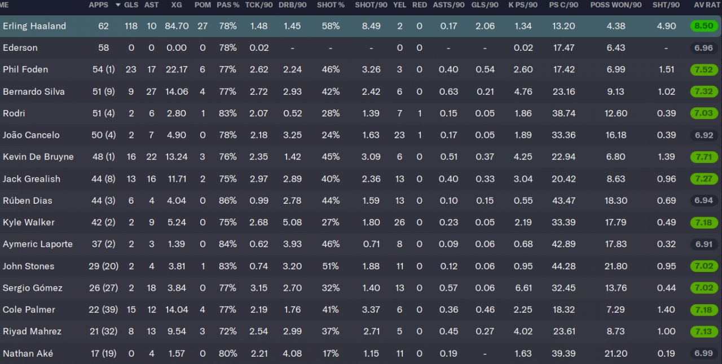The image size is (722, 364).
Task: Click Haaland's 118 goals cell
Action: [131, 26]
